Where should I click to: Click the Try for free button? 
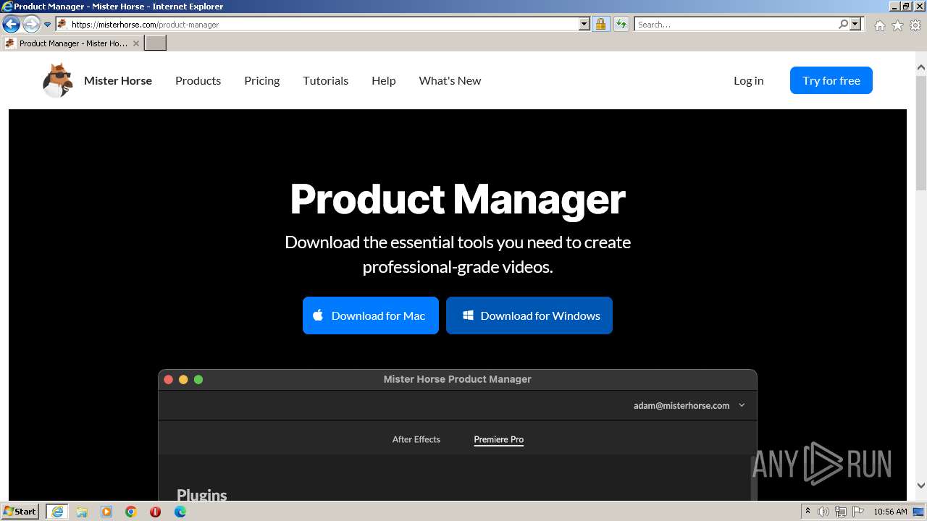click(x=831, y=80)
